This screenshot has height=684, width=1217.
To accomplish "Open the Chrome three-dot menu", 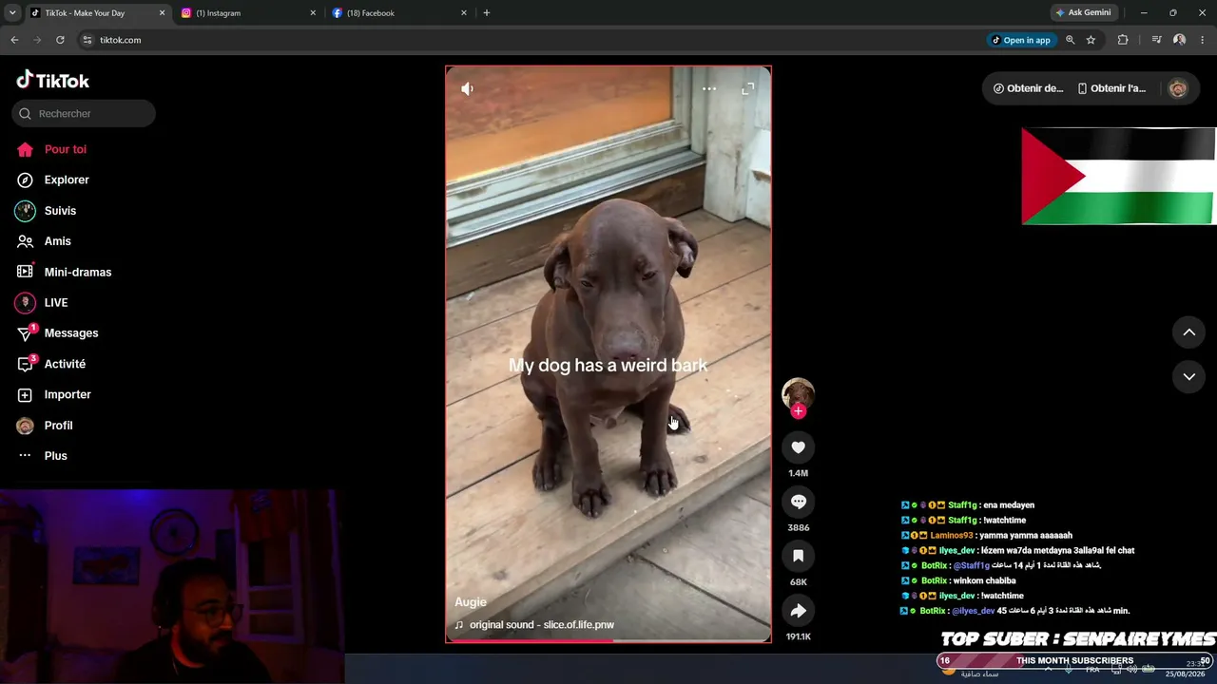I will 1202,40.
